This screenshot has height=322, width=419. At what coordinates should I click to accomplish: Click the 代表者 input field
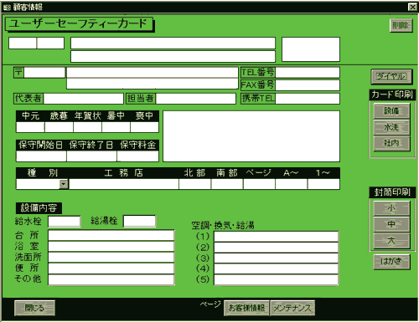click(83, 99)
